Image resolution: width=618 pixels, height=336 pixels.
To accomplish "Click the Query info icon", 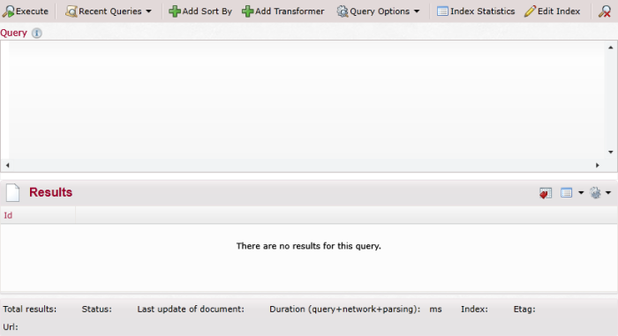I will (x=37, y=34).
